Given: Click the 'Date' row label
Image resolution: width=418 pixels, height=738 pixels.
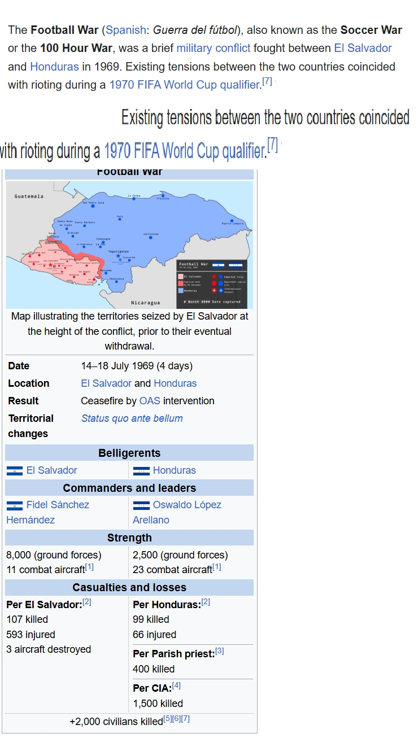Looking at the screenshot, I should 19,366.
